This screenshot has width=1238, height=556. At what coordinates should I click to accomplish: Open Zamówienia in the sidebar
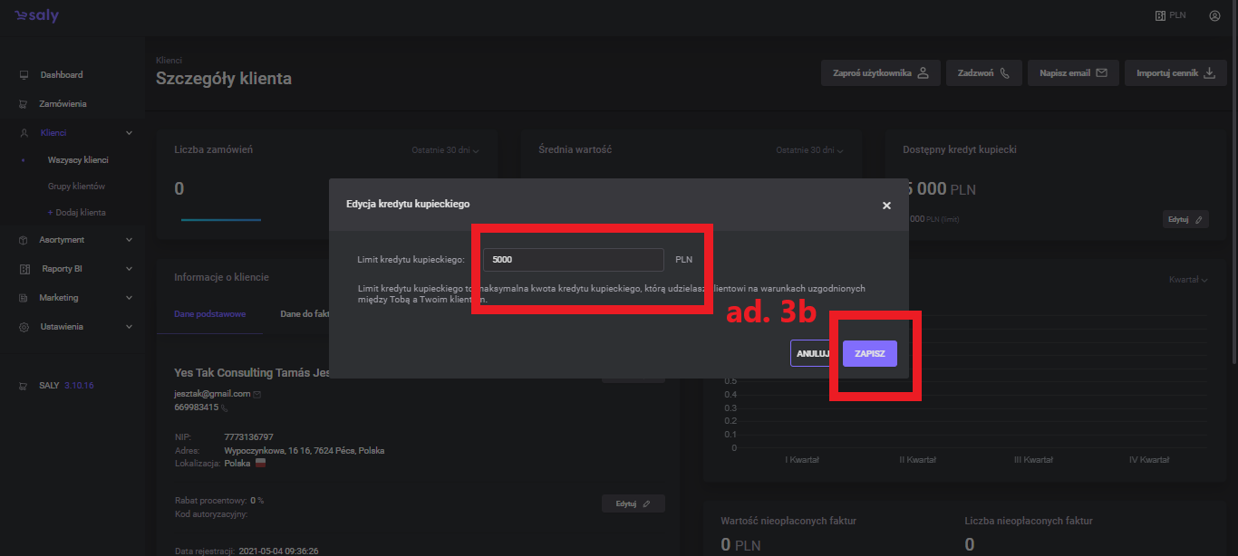pos(63,104)
